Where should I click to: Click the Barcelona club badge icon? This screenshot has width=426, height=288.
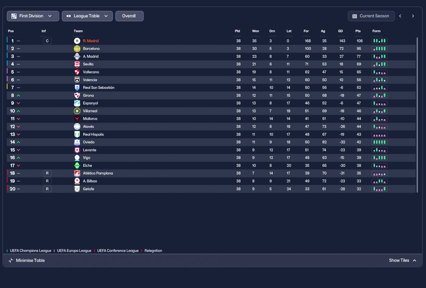(x=77, y=49)
